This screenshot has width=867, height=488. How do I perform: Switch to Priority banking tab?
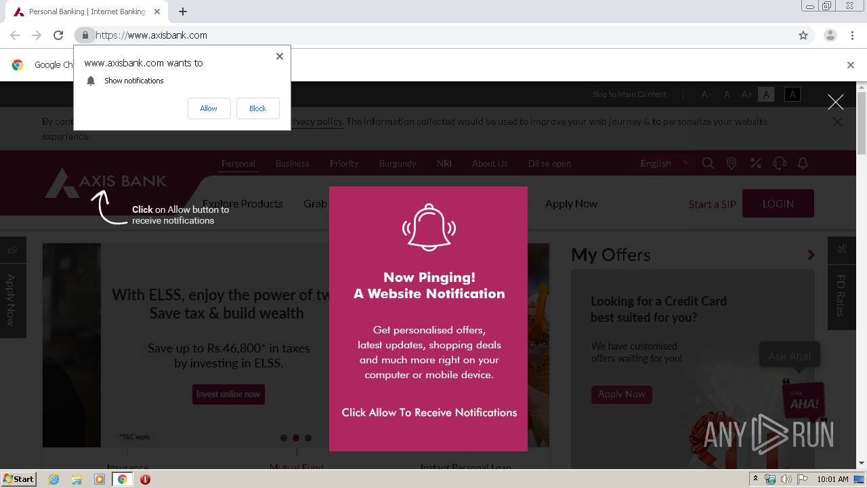click(x=344, y=163)
